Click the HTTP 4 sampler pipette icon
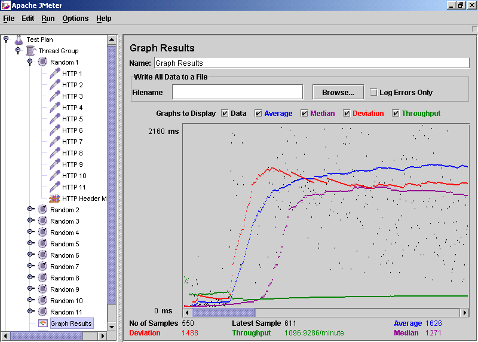Screen dimensions: 478x342 click(x=55, y=108)
